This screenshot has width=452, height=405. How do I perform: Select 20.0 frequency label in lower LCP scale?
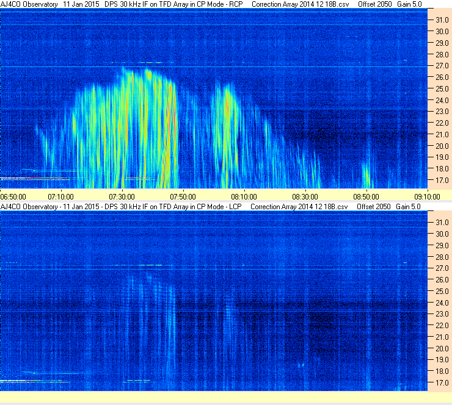(442, 348)
